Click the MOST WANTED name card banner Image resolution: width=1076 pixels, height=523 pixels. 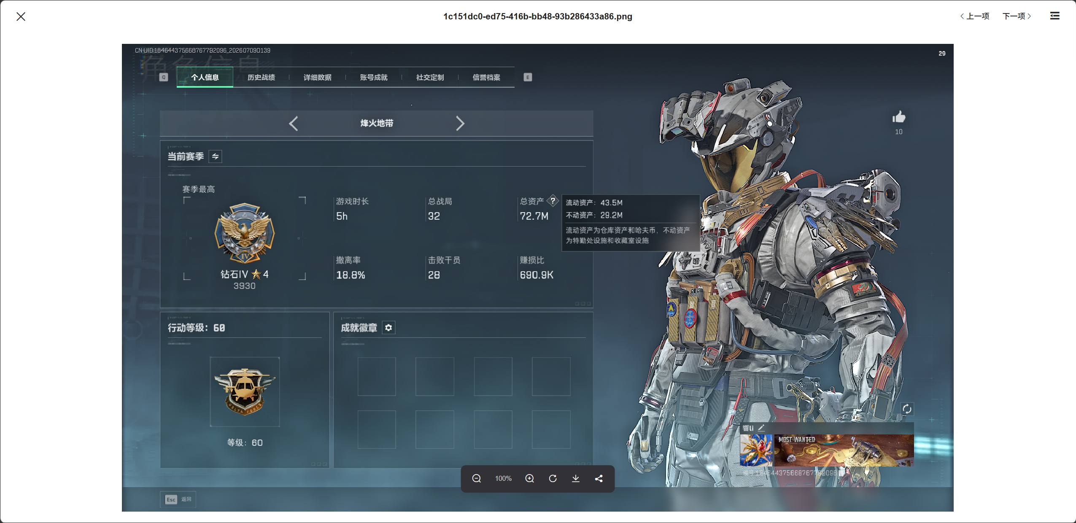click(844, 450)
